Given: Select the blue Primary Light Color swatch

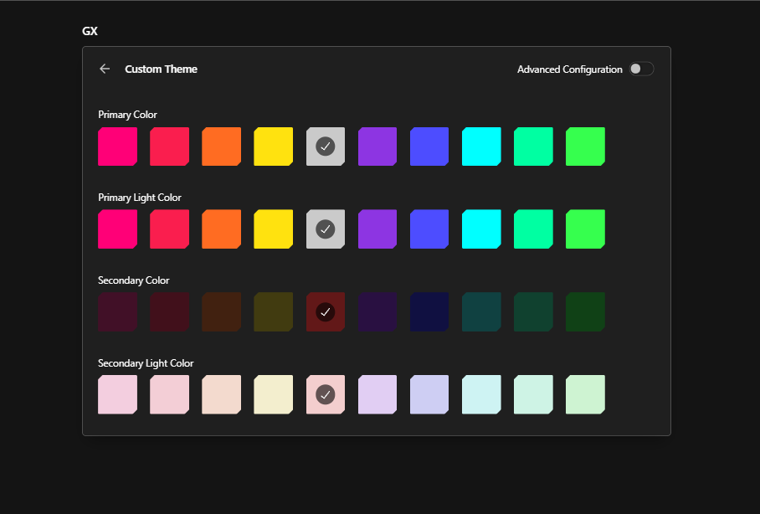Looking at the screenshot, I should point(429,229).
